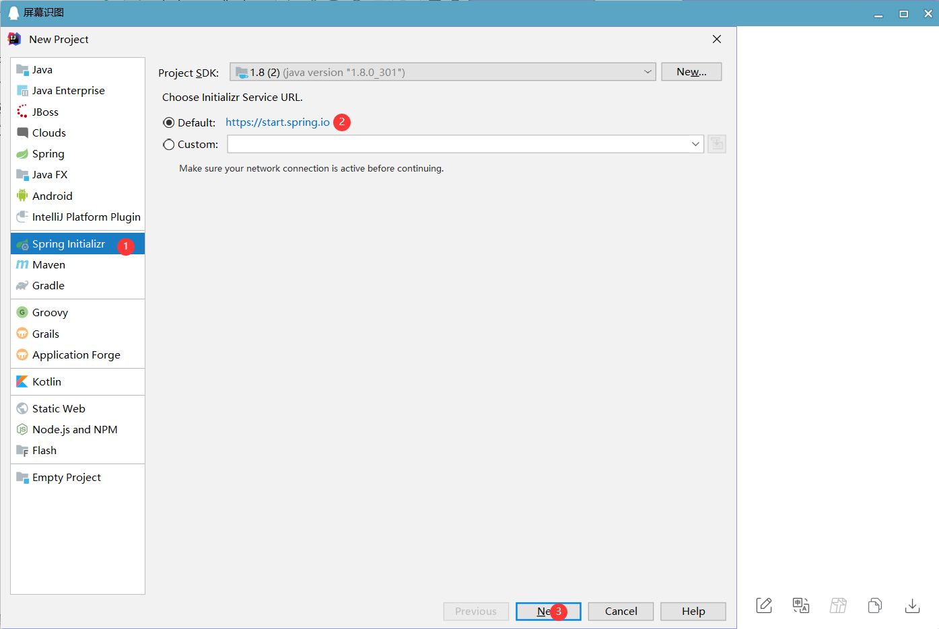Image resolution: width=939 pixels, height=629 pixels.
Task: Choose IntelliJ Platform Plugin
Action: 77,217
